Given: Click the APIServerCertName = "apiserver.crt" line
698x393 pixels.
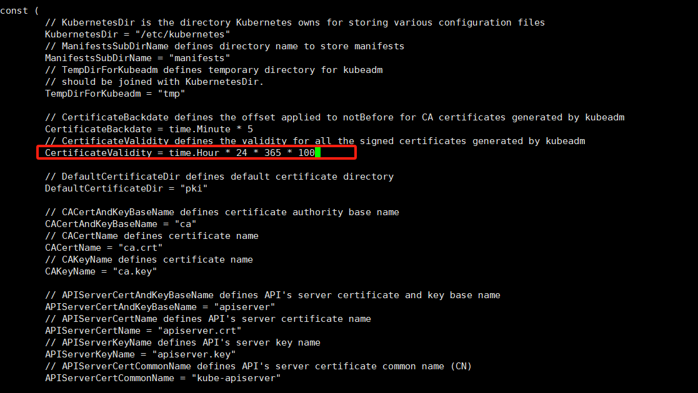Looking at the screenshot, I should 143,331.
